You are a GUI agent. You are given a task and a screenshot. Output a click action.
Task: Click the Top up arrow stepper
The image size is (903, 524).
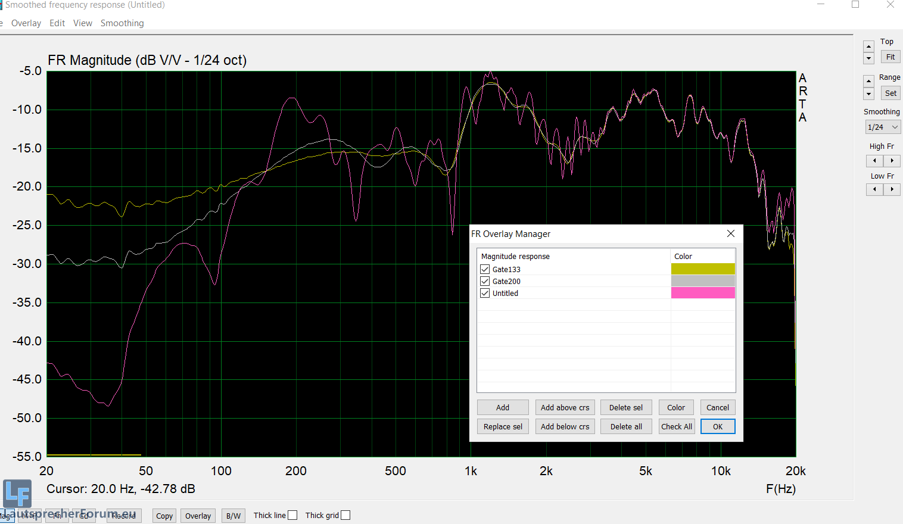click(x=868, y=46)
